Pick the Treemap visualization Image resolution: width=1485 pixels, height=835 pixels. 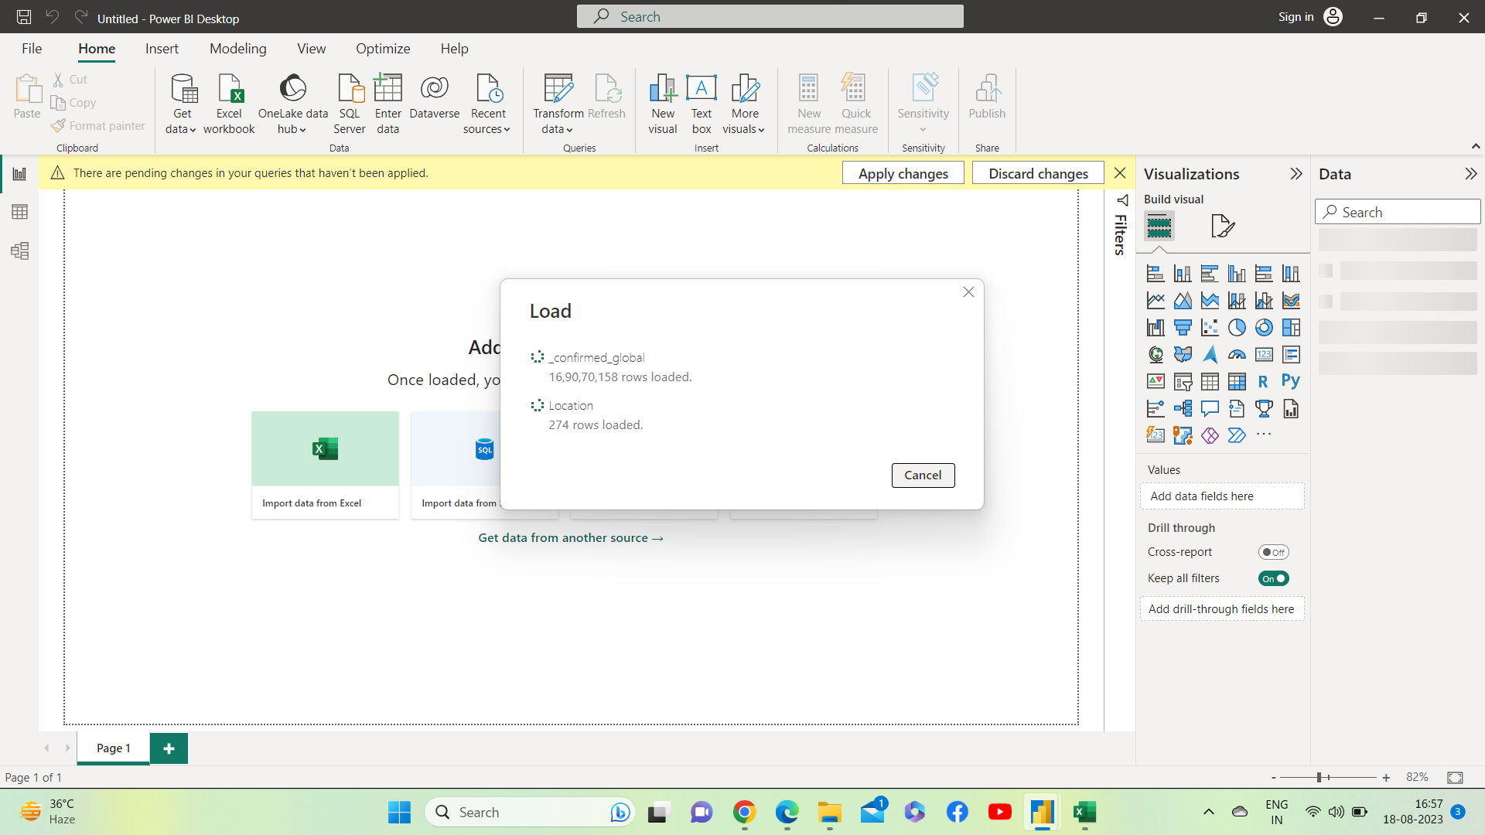click(1291, 328)
